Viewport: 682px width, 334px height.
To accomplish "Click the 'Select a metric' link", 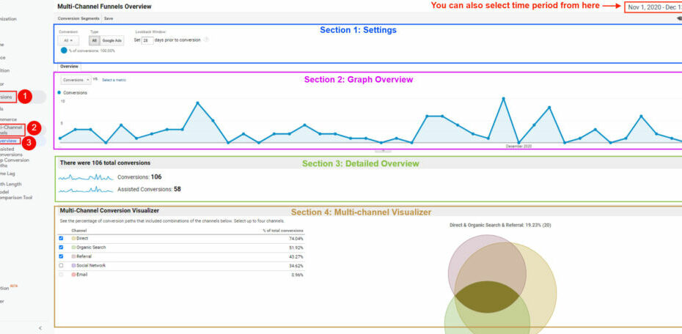I will (114, 80).
